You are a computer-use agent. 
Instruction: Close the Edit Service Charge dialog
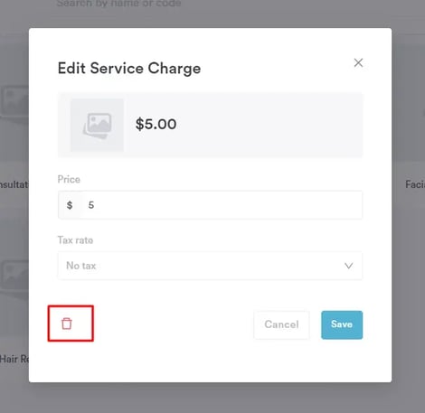[358, 62]
